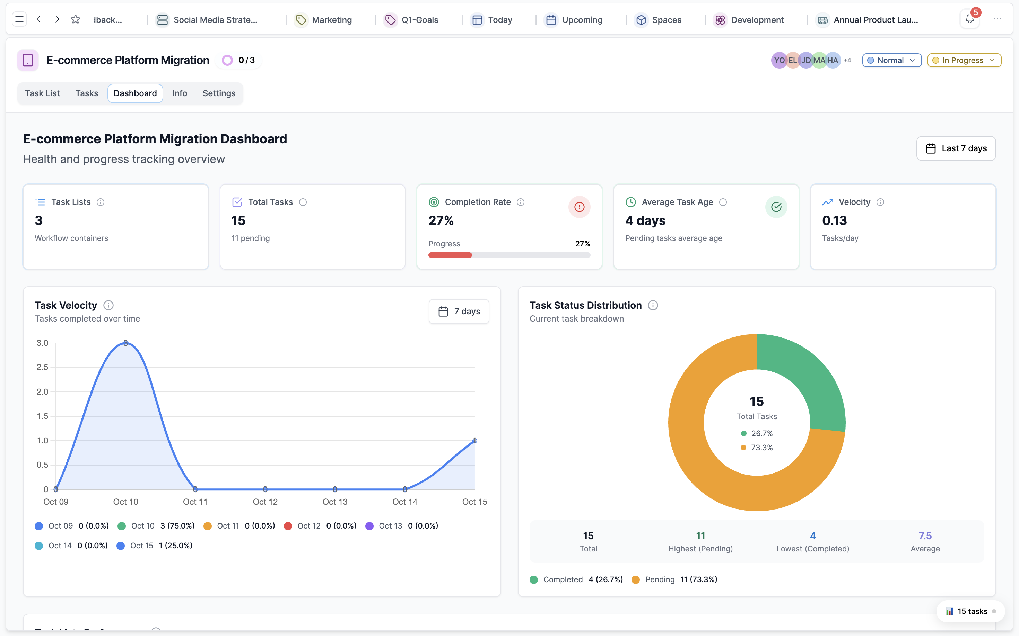The height and width of the screenshot is (639, 1019).
Task: Open the three-dot overflow menu
Action: 998,19
